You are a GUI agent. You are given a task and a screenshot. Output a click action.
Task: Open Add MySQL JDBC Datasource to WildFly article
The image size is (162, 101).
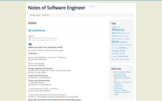122,78
